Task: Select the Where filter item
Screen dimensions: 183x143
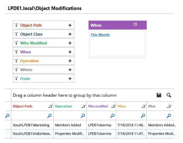Action: (43, 70)
